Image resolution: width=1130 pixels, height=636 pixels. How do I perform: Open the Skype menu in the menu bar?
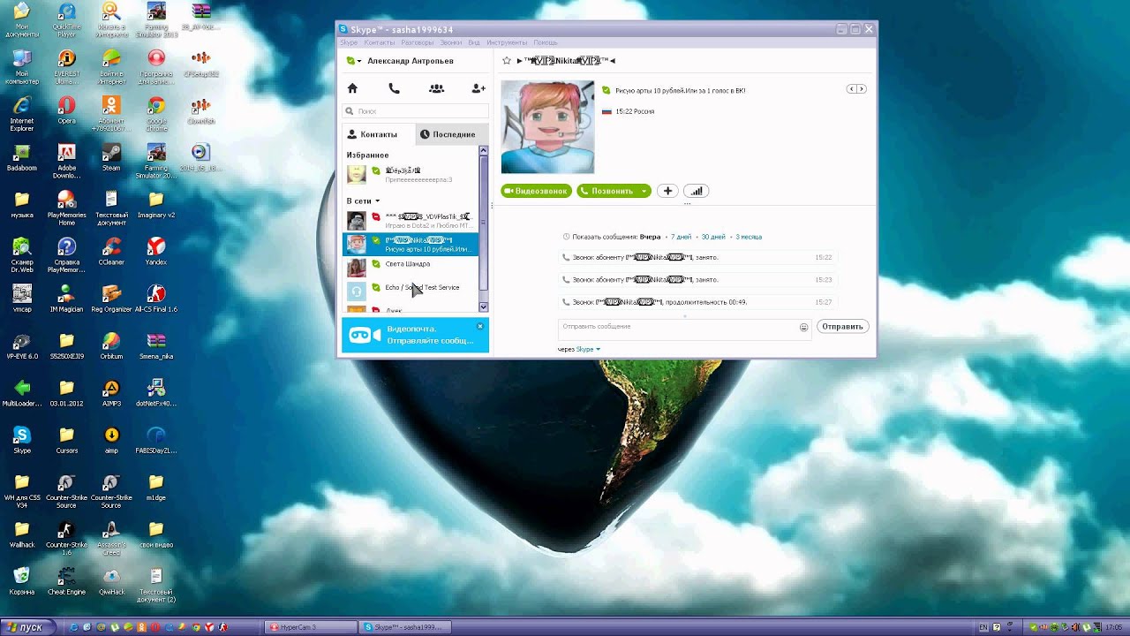349,42
